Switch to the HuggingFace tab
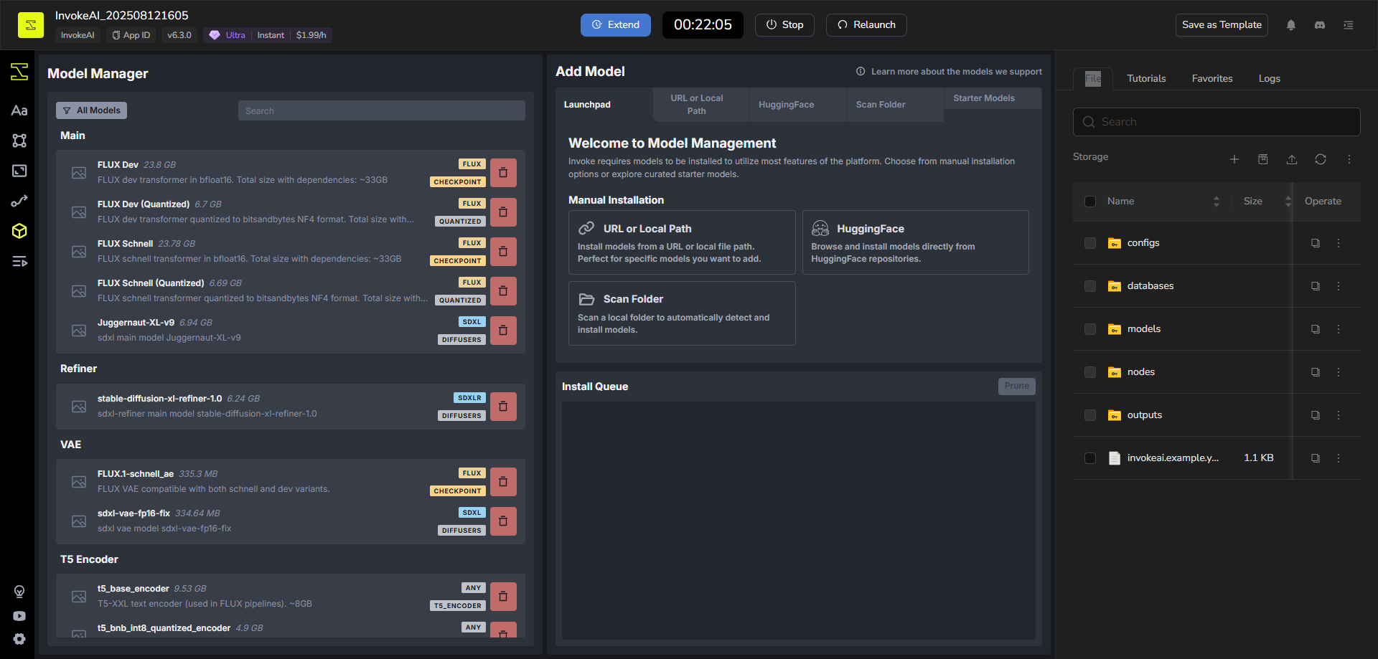Viewport: 1378px width, 659px height. pyautogui.click(x=798, y=105)
